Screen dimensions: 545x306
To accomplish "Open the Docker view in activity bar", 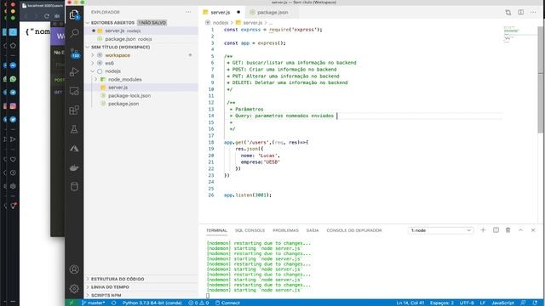I will coord(74,167).
